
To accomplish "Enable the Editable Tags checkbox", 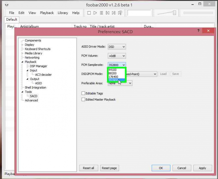I will [83, 93].
